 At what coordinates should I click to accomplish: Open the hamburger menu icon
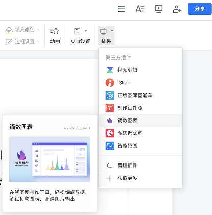pyautogui.click(x=122, y=9)
